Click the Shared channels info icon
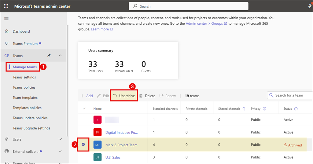The height and width of the screenshot is (164, 313). [244, 109]
